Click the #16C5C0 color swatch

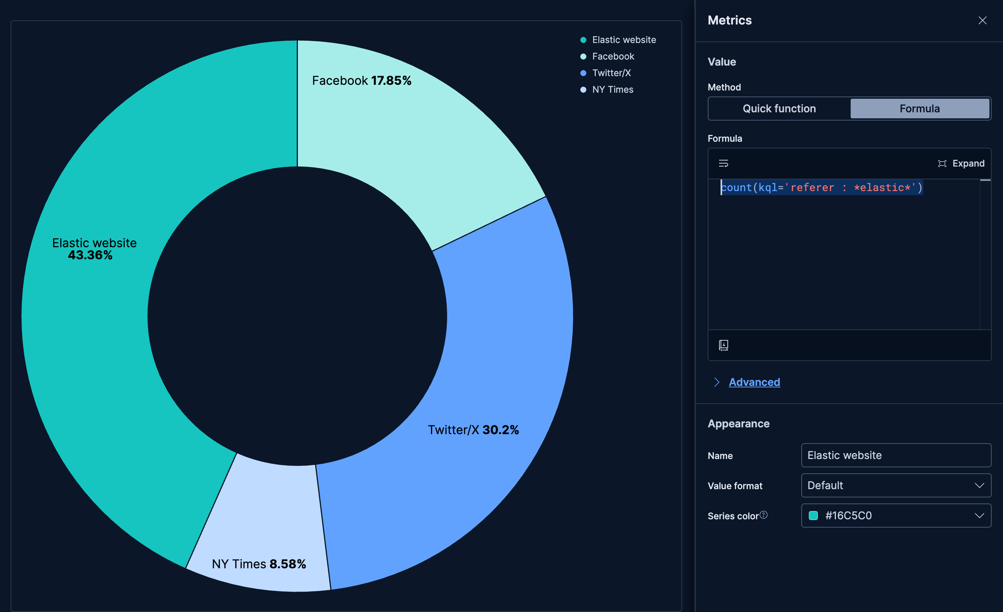pos(813,516)
